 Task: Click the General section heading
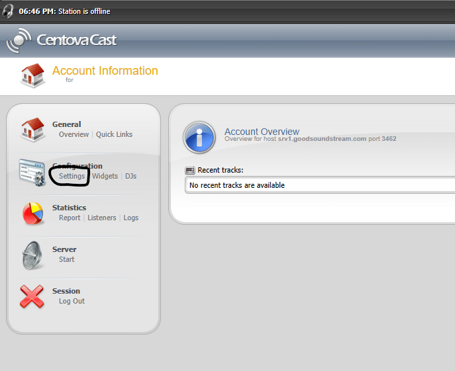coord(66,124)
